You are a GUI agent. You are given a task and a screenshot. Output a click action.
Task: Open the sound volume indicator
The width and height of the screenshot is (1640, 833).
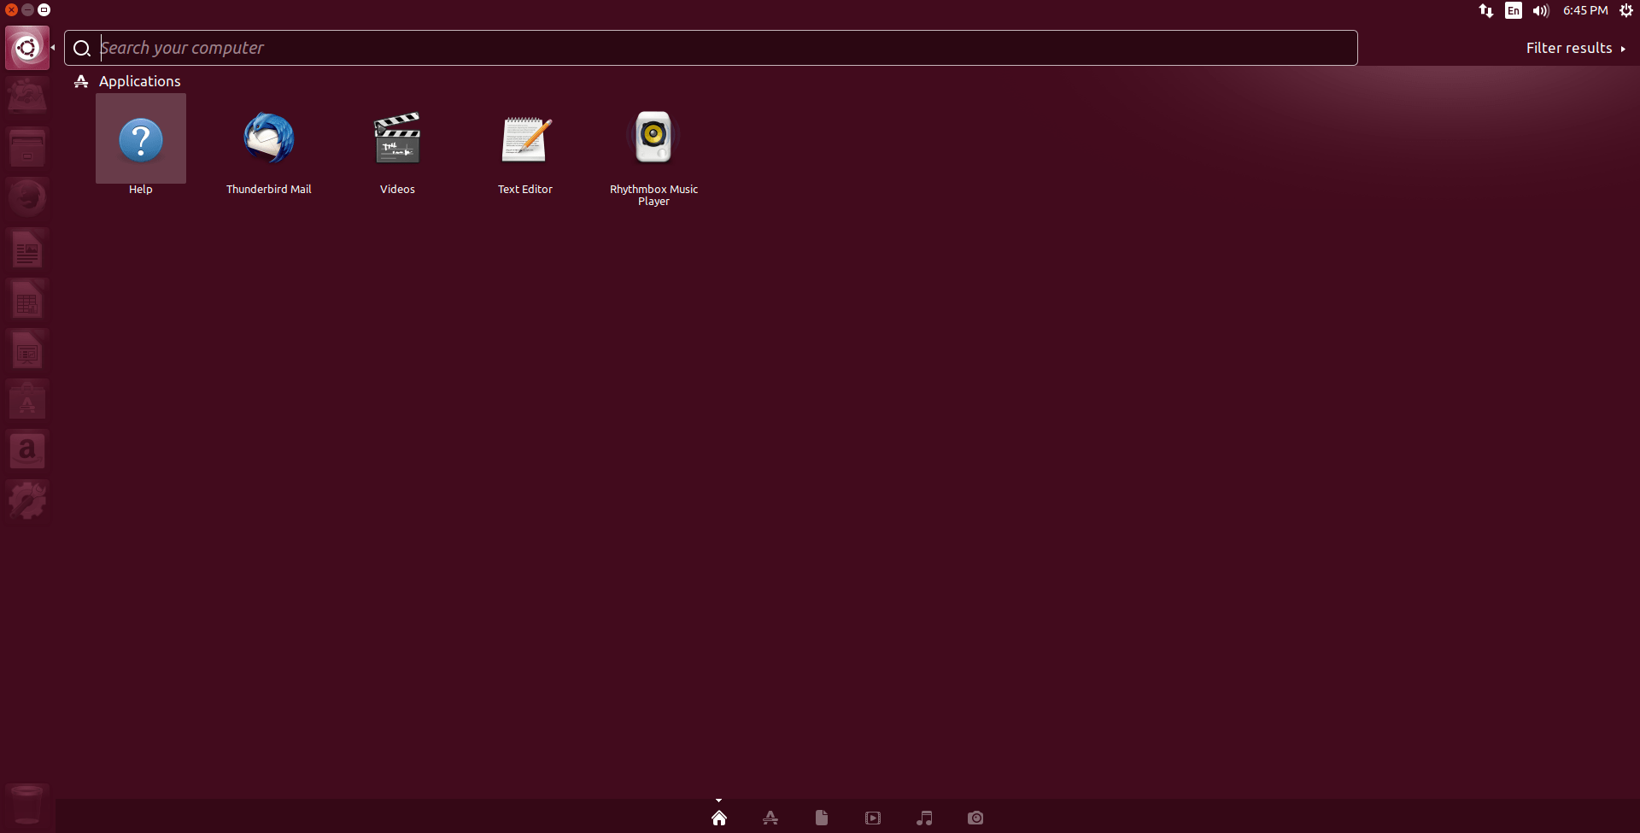(1541, 10)
